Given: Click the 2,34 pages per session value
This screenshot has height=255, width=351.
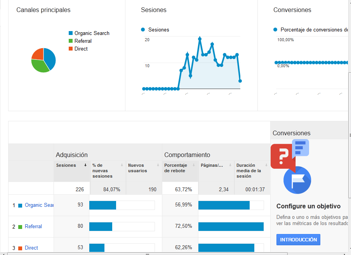Looking at the screenshot, I should (x=224, y=190).
